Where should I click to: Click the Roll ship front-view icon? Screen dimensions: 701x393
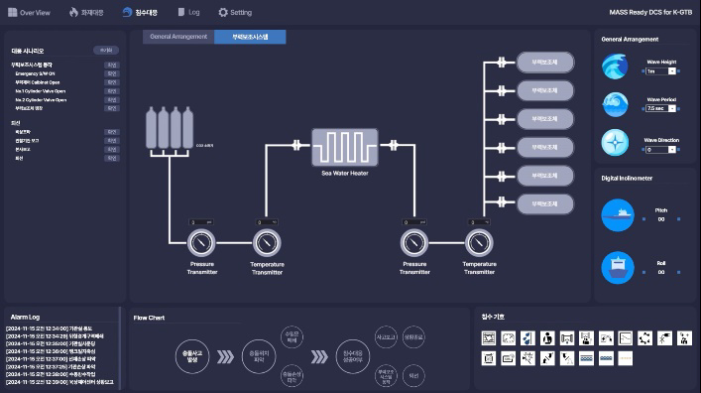click(618, 268)
